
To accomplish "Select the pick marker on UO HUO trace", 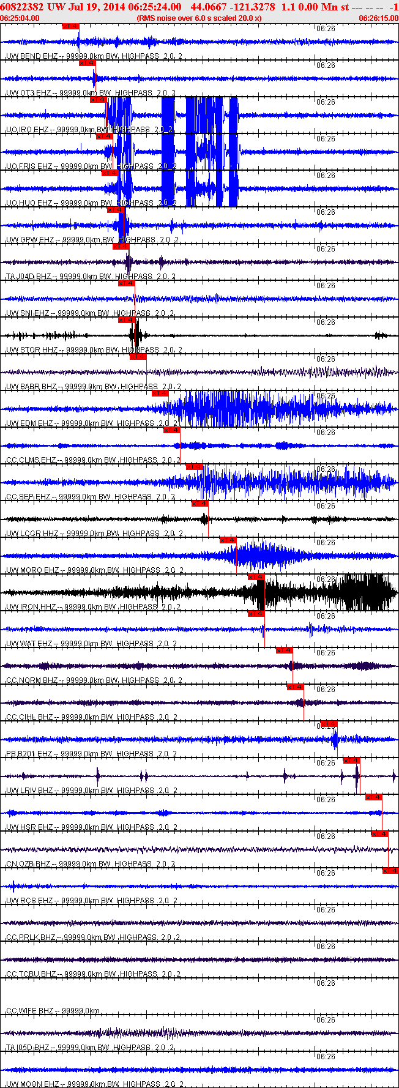I will click(x=110, y=173).
